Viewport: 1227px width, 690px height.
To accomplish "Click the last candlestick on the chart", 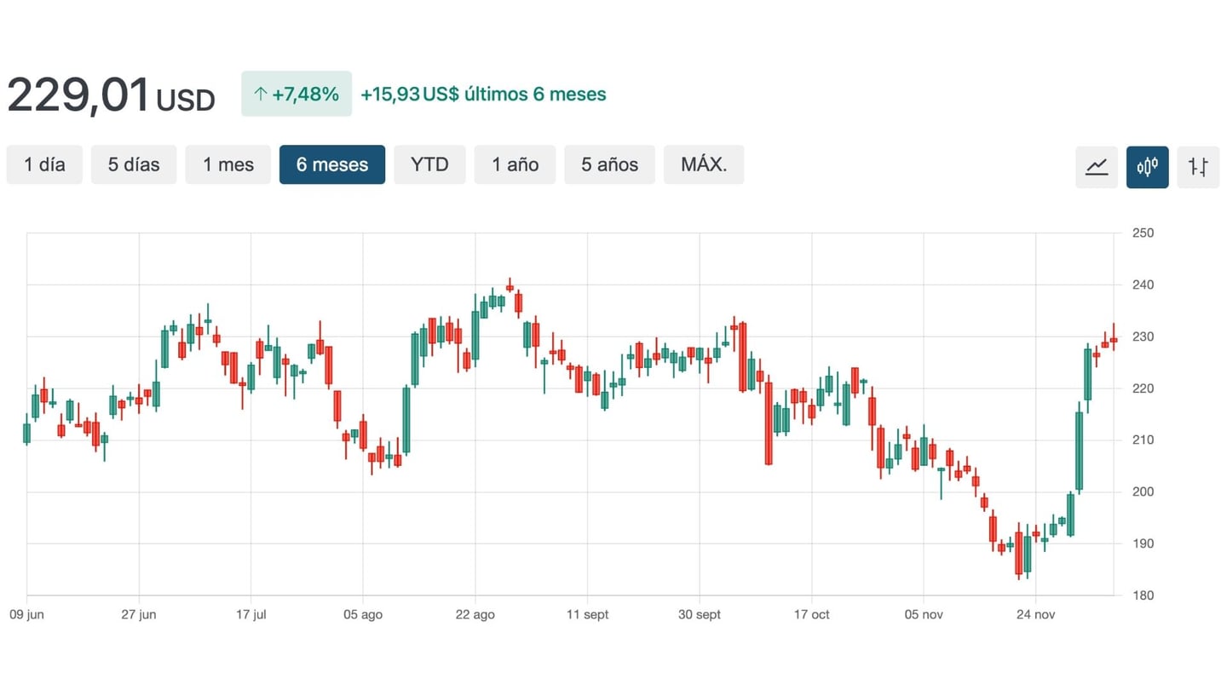I will 1114,340.
